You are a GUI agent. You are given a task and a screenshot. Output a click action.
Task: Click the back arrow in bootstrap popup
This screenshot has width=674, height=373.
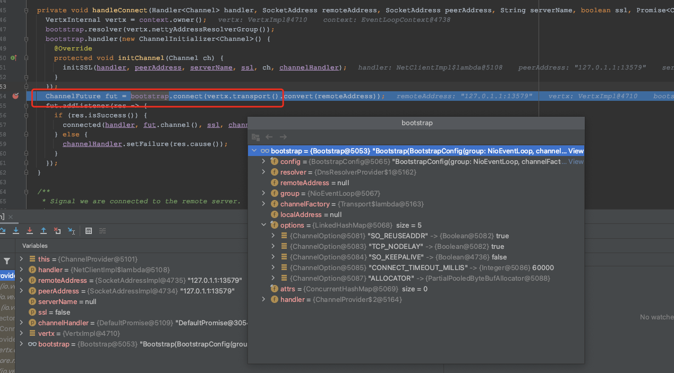tap(269, 137)
